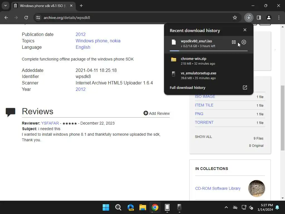Show hidden system tray icons
This screenshot has width=285, height=214.
[226, 207]
